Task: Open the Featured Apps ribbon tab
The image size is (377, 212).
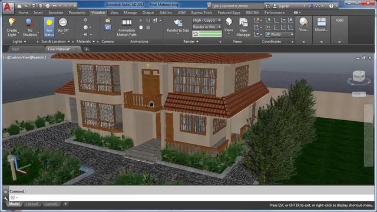Action: (229, 13)
